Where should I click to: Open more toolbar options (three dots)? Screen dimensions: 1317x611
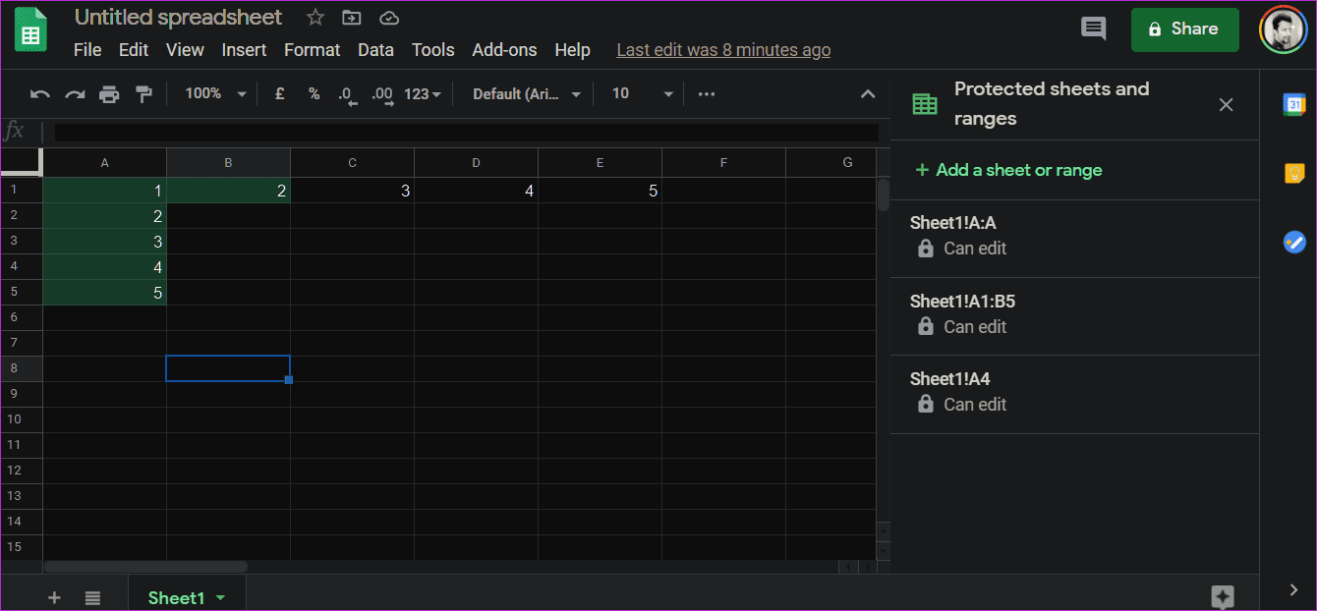point(707,94)
